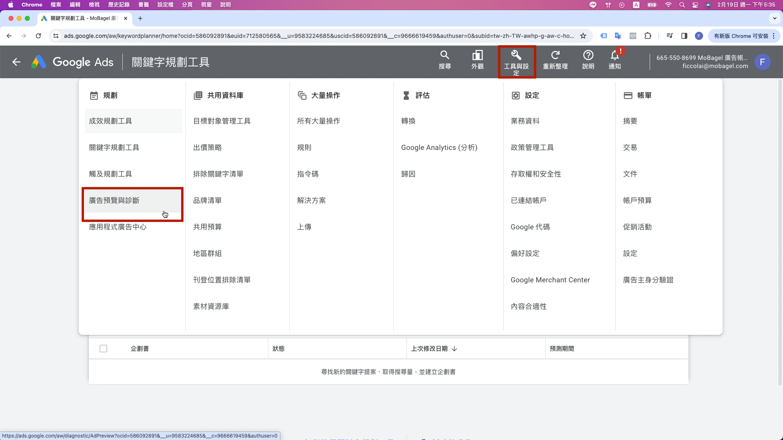Click the macOS Spotlight search icon
783x440 pixels.
pyautogui.click(x=682, y=5)
